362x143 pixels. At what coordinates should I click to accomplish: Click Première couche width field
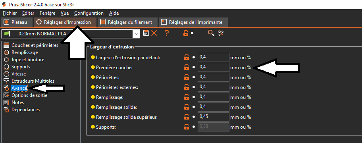click(x=213, y=68)
